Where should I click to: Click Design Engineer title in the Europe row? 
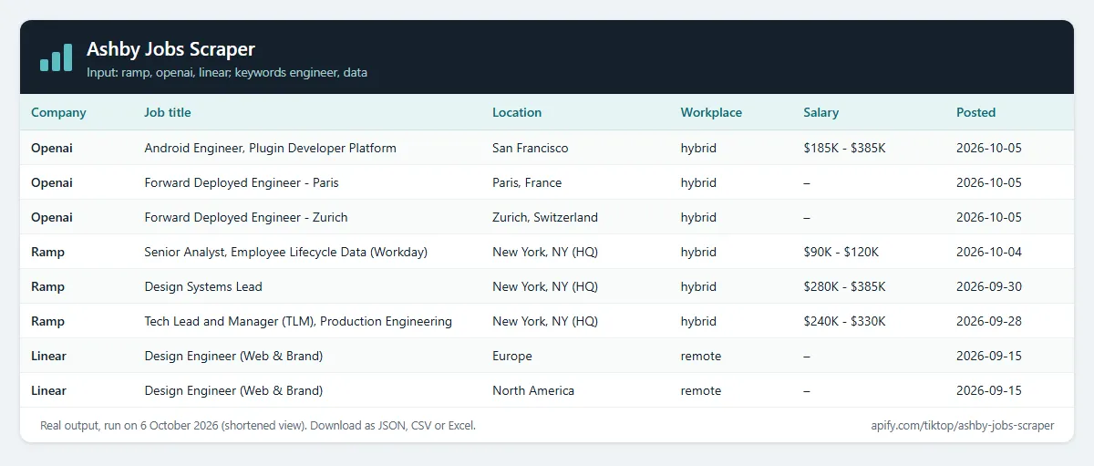pos(233,356)
